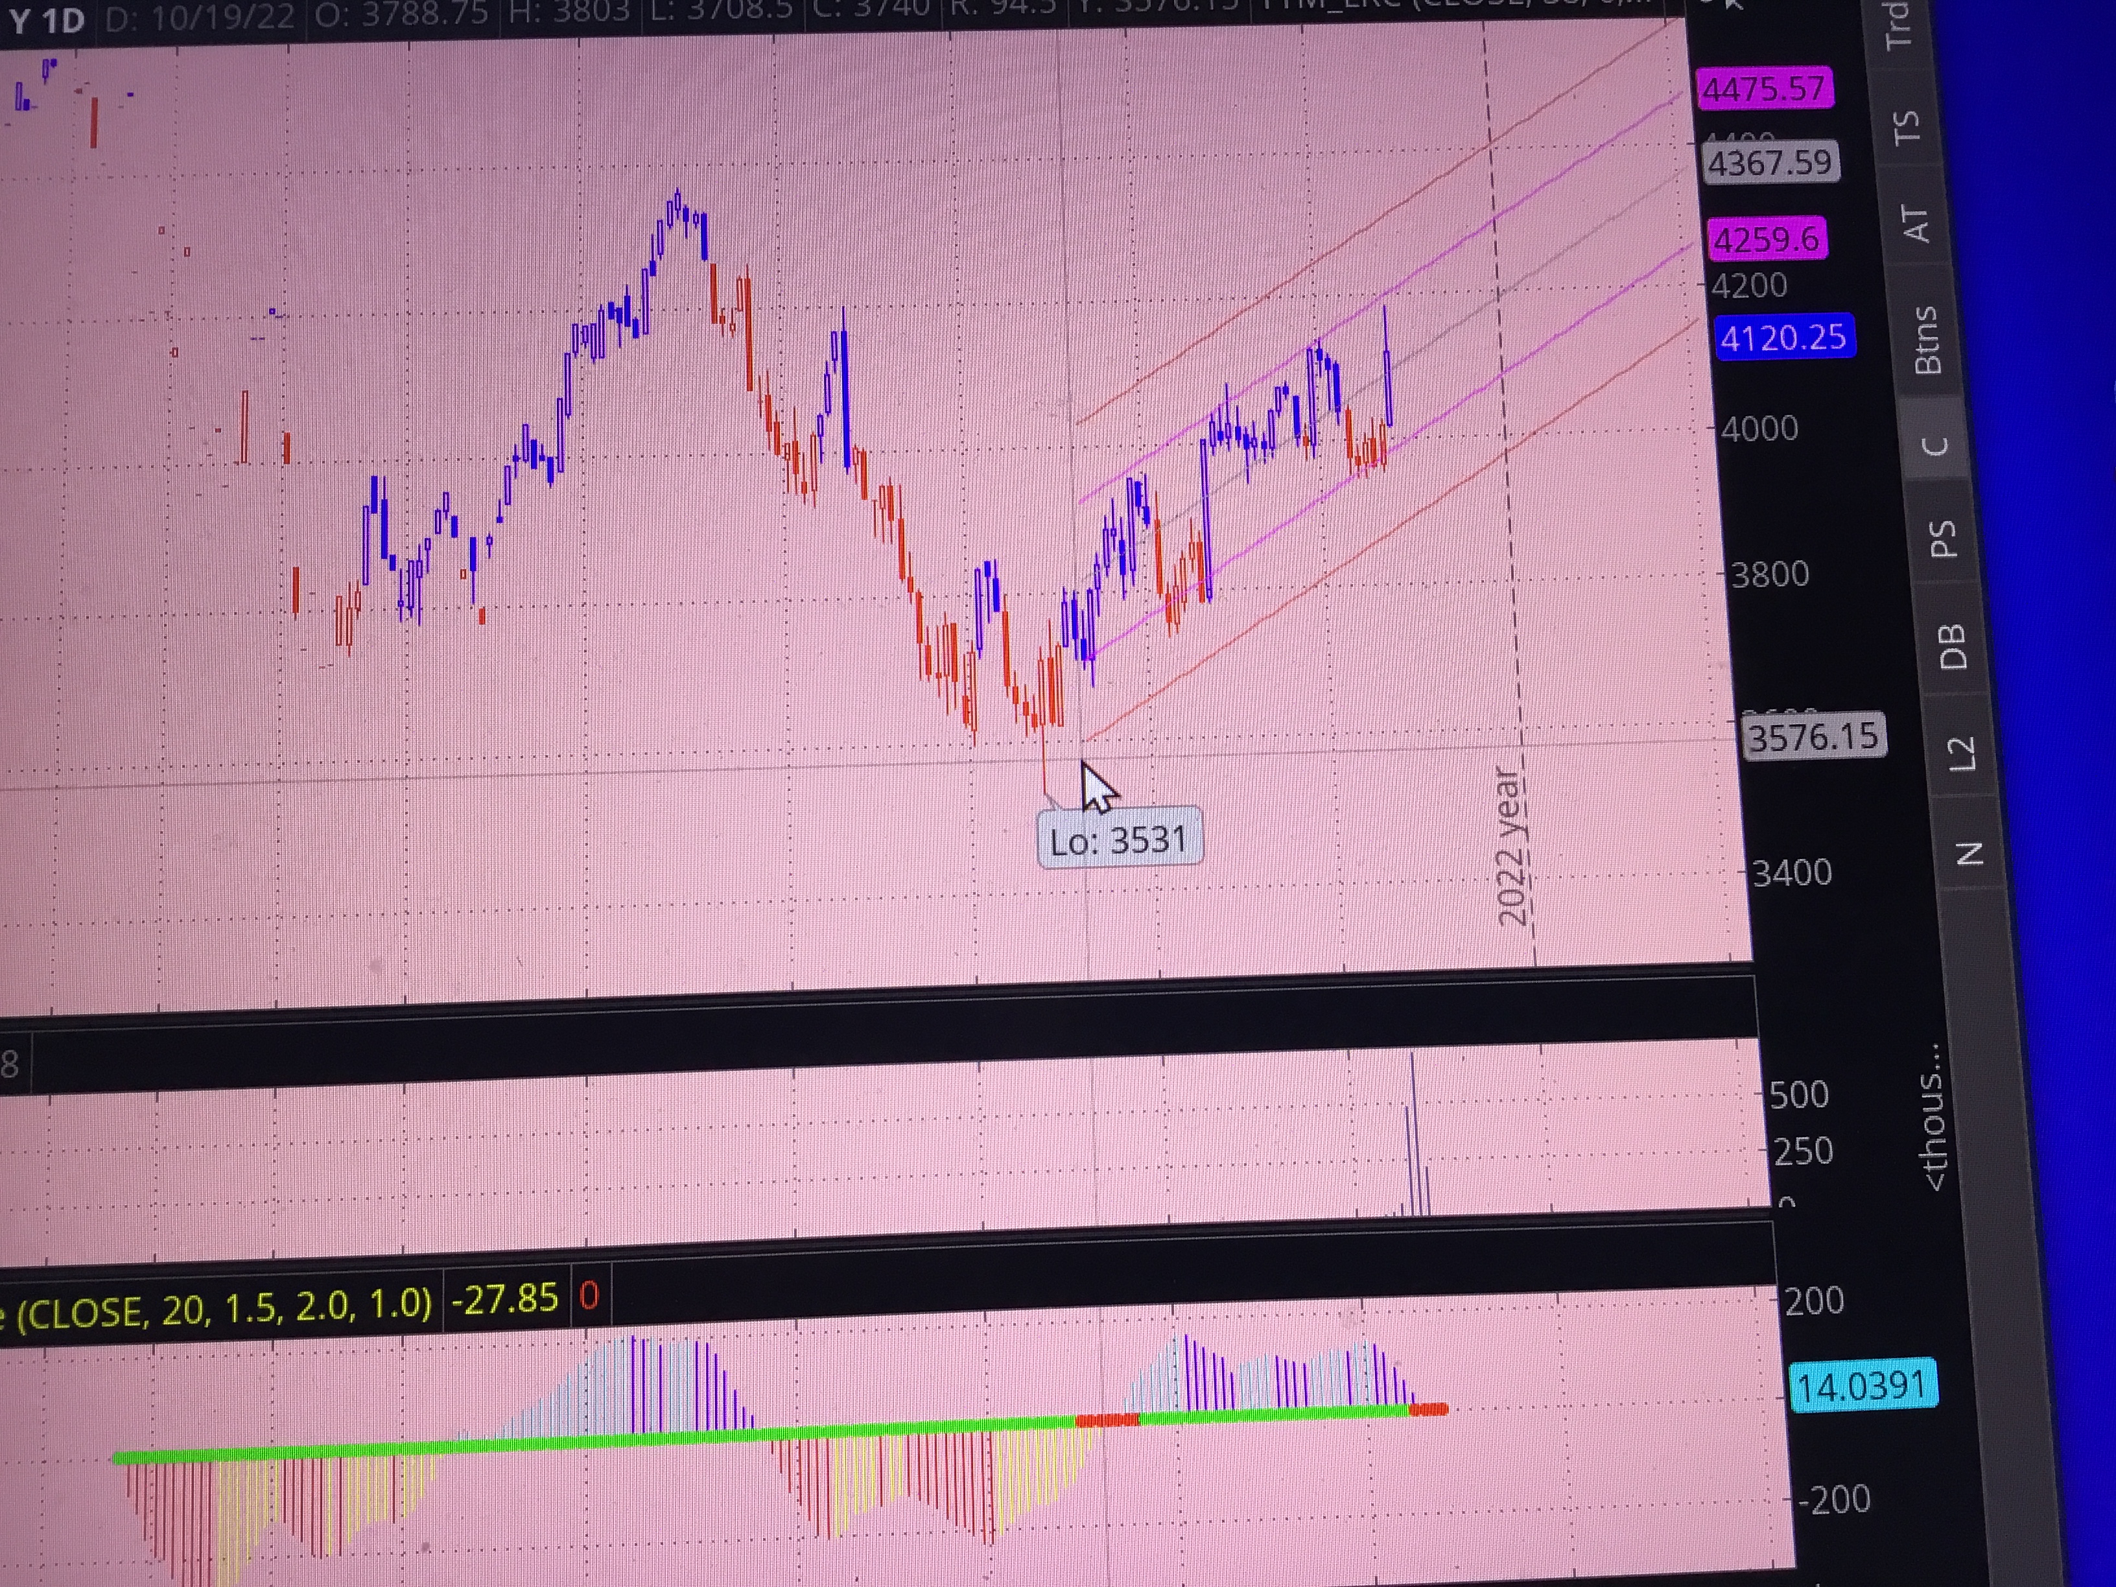Open the N (News) sidebar tab
The width and height of the screenshot is (2116, 1587).
coord(1969,852)
